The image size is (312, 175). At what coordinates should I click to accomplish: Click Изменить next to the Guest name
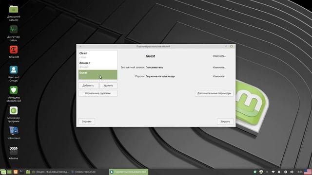pyautogui.click(x=219, y=56)
